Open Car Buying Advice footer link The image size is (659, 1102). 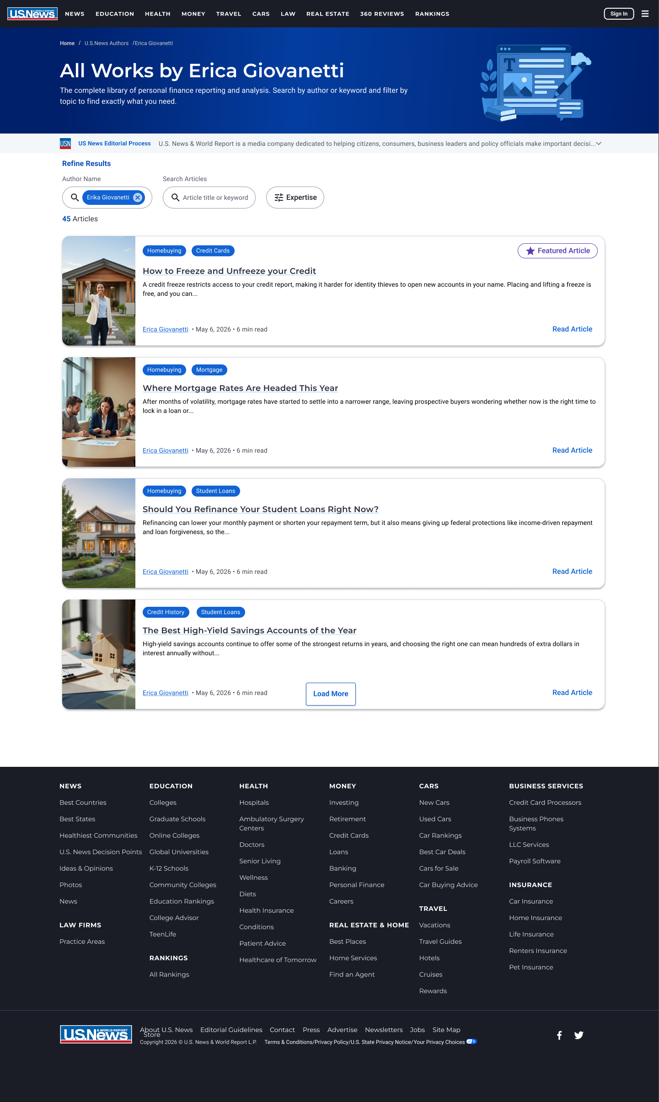tap(448, 885)
